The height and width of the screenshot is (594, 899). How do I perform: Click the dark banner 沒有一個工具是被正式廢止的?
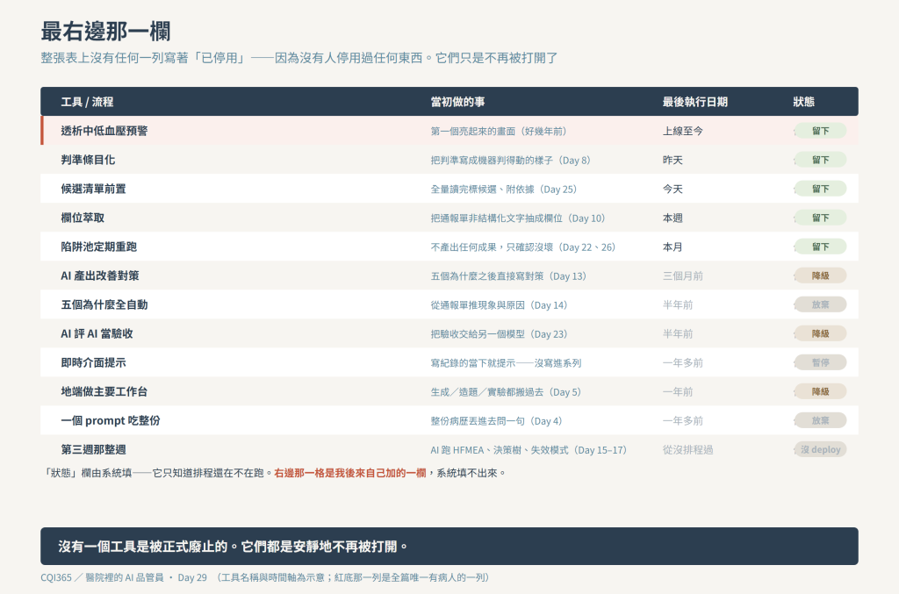coord(449,547)
